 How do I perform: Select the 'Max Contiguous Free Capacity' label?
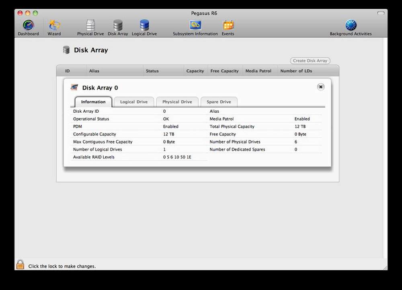(103, 142)
